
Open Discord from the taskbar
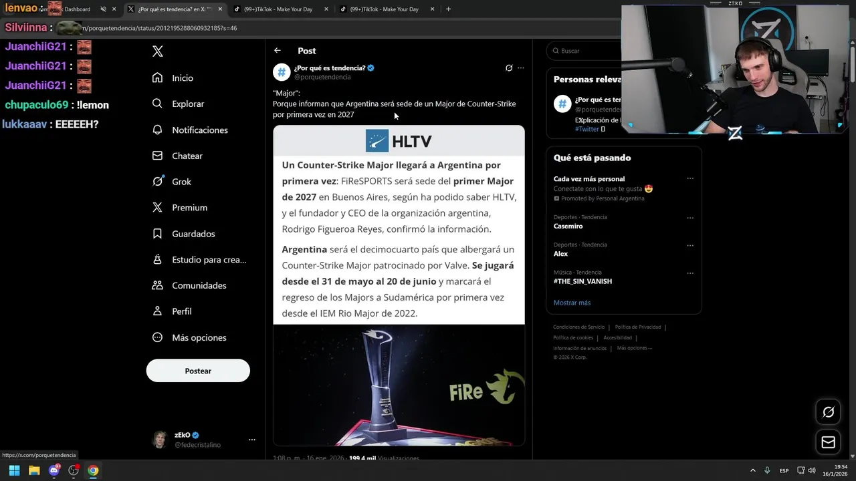54,470
